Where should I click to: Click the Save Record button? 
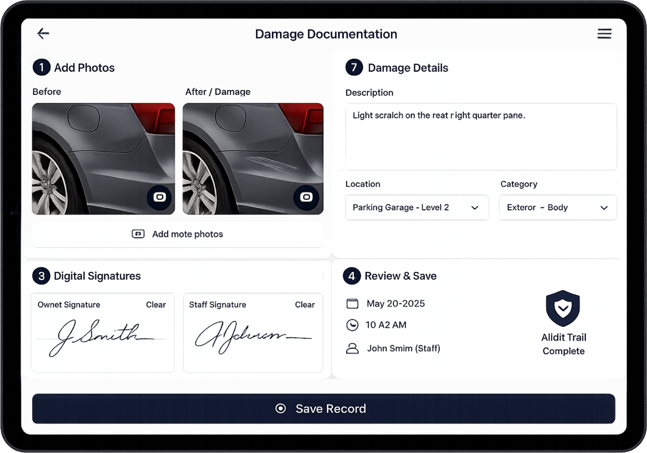coord(323,409)
